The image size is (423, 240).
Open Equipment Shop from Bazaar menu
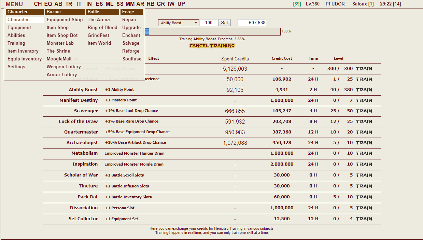tap(65, 20)
